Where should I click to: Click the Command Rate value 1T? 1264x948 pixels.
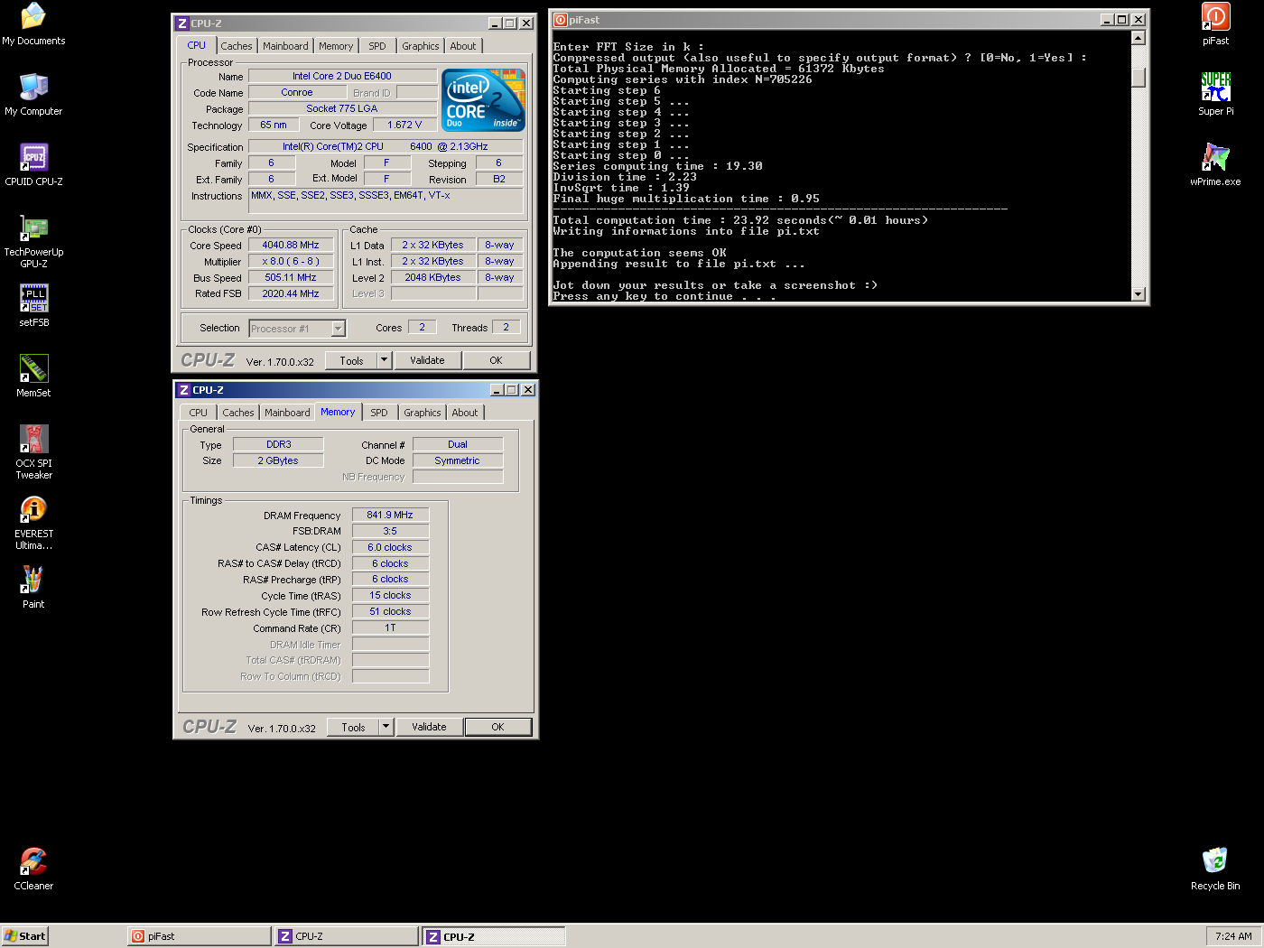click(390, 627)
